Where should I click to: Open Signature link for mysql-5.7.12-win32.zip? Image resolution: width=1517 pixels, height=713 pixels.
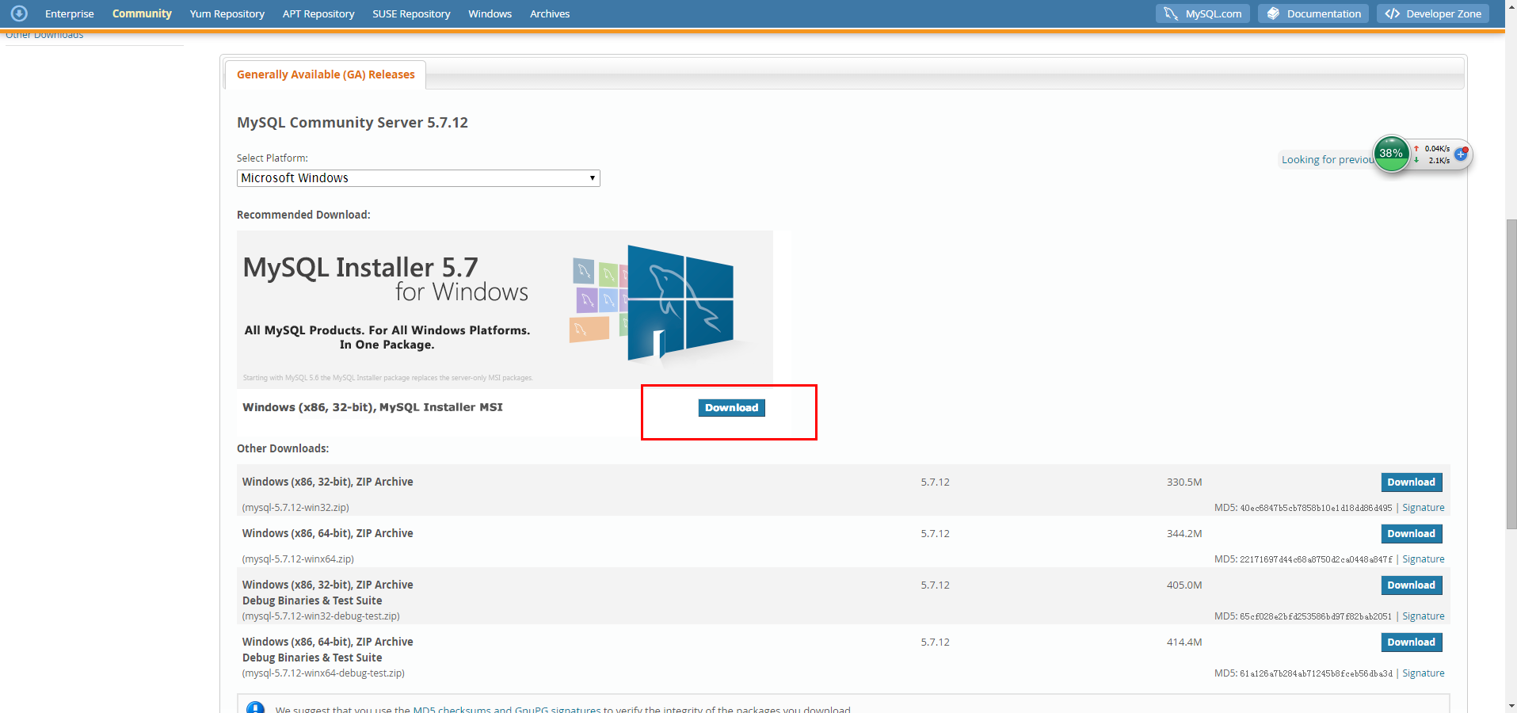[1423, 508]
